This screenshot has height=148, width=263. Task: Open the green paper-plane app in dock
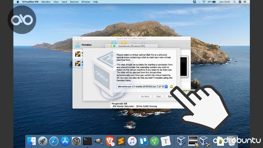tap(154, 141)
